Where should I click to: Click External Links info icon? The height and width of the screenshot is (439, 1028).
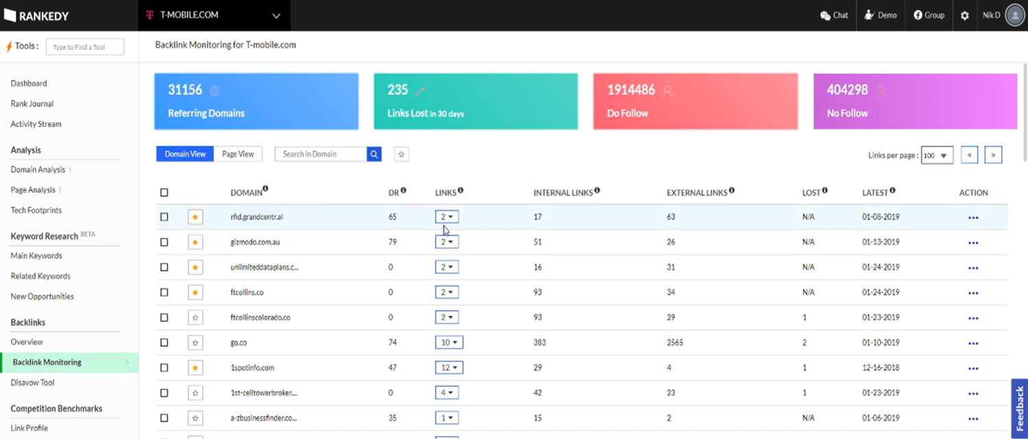pyautogui.click(x=732, y=190)
